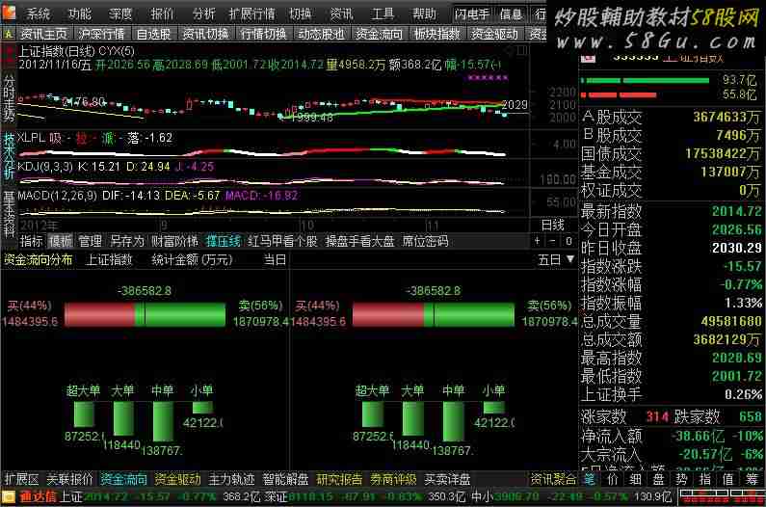Select the 资讯主页 toolbar tab
The height and width of the screenshot is (507, 766).
[x=43, y=35]
